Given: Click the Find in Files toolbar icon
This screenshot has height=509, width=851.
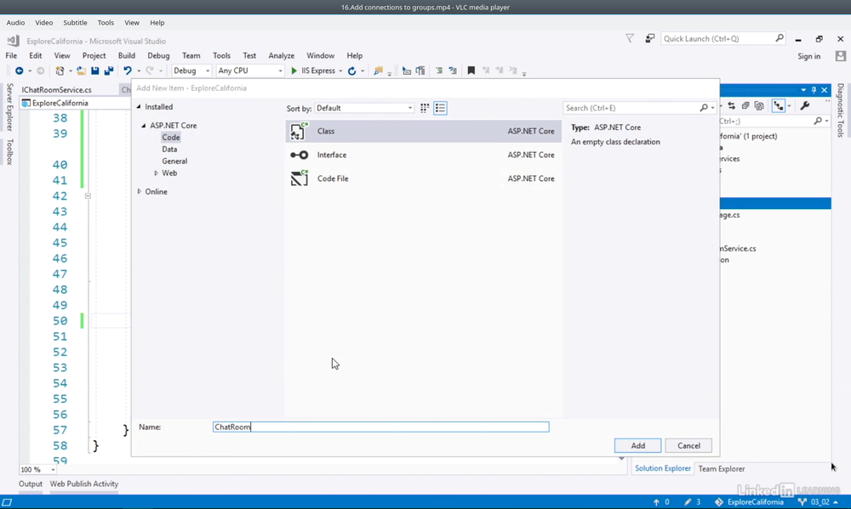Looking at the screenshot, I should tap(379, 71).
